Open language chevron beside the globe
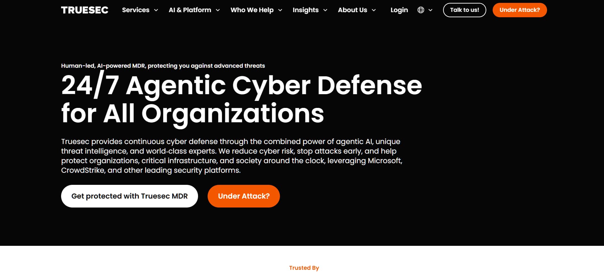This screenshot has height=272, width=604. [x=431, y=10]
